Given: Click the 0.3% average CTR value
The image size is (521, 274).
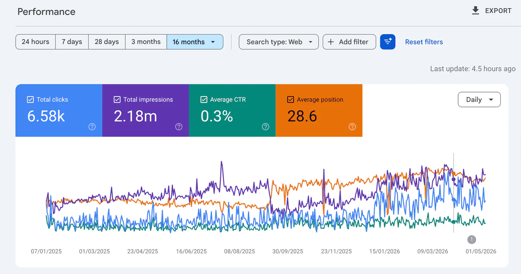Looking at the screenshot, I should (x=217, y=116).
